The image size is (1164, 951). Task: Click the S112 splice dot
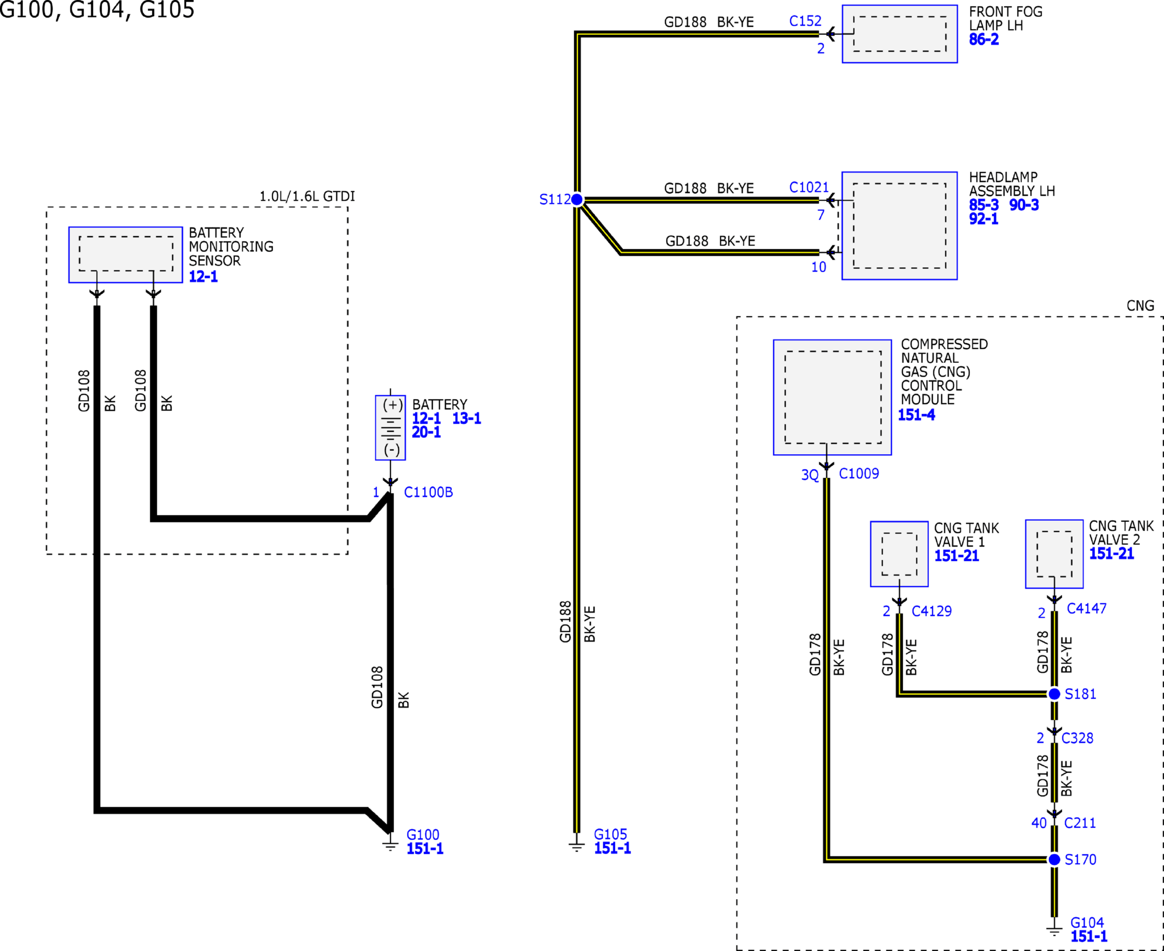(x=577, y=200)
